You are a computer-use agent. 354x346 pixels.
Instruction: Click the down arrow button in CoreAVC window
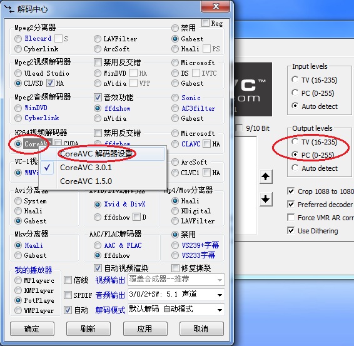click(x=266, y=199)
